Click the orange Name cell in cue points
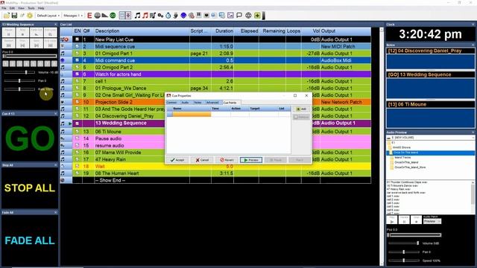 pos(192,114)
